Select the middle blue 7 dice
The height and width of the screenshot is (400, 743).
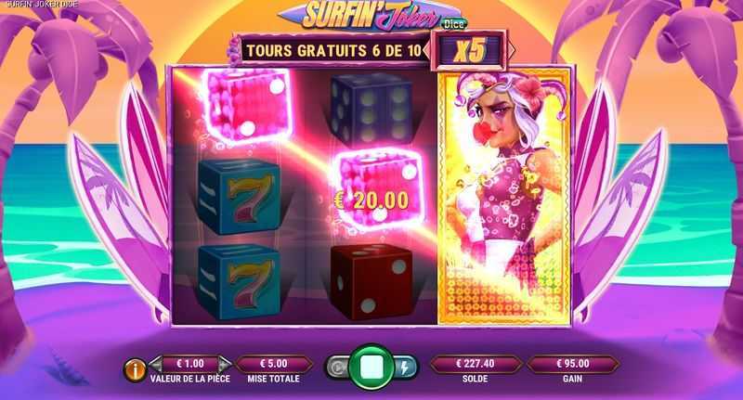pos(239,196)
